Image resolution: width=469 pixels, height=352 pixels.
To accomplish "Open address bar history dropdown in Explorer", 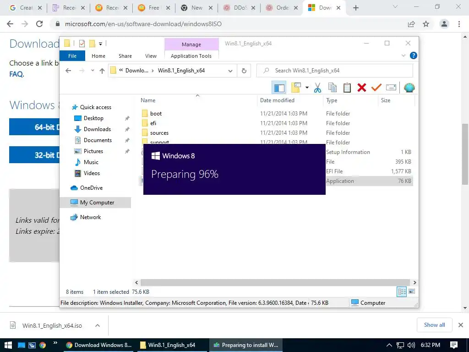I will click(x=230, y=71).
